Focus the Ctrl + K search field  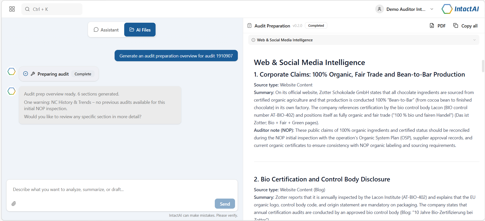coord(52,9)
